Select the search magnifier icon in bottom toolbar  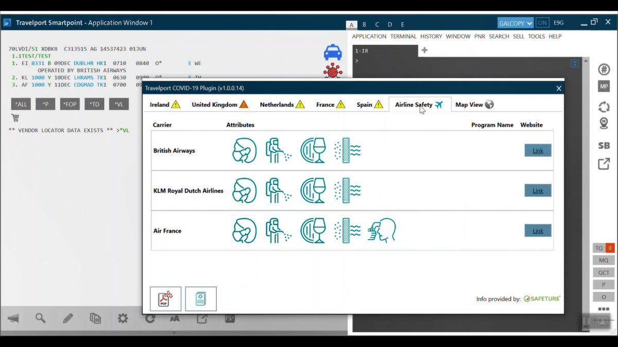pyautogui.click(x=40, y=318)
